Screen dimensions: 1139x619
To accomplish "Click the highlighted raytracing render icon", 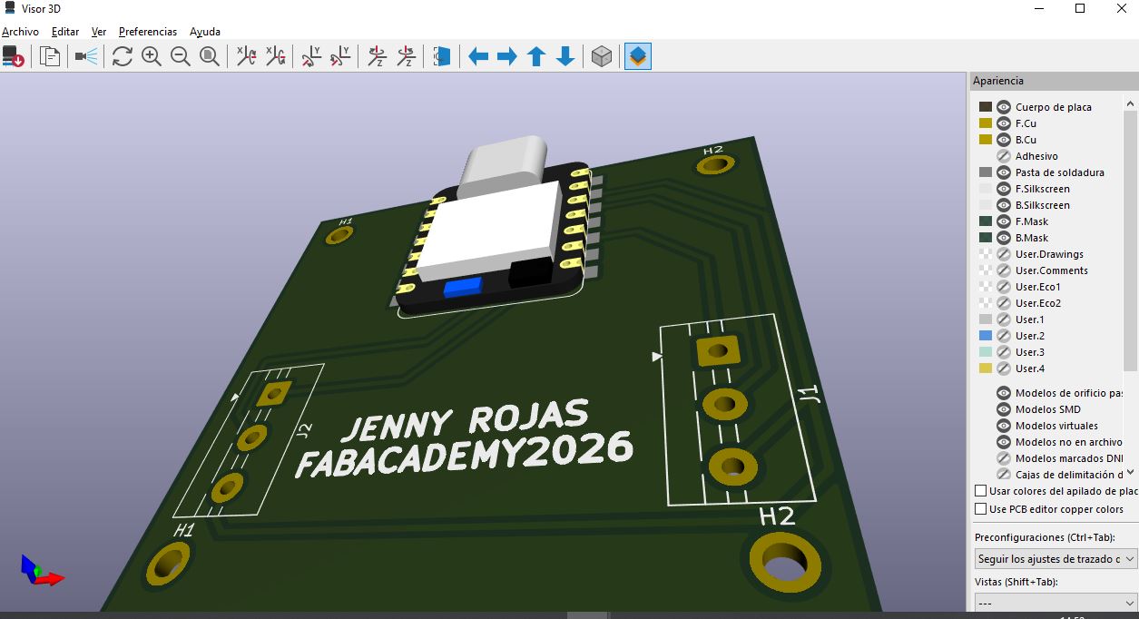I will [x=637, y=55].
